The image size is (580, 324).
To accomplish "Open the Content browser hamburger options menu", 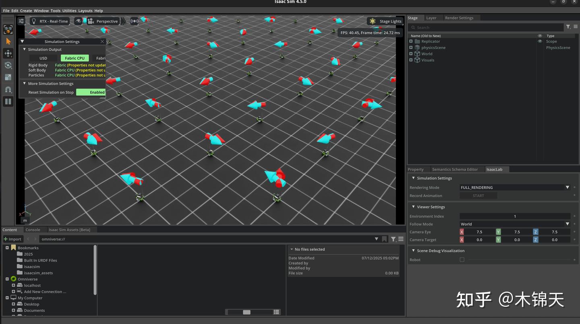I will click(401, 239).
